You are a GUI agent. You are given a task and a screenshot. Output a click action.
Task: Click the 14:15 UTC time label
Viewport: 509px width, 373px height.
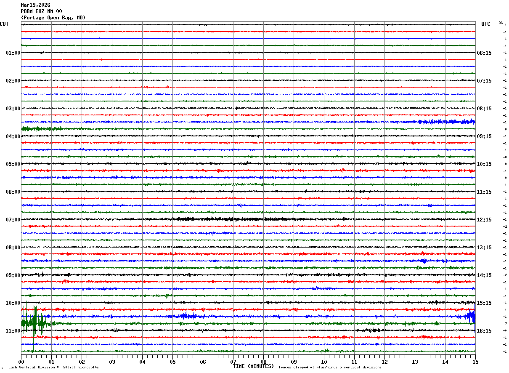484,275
